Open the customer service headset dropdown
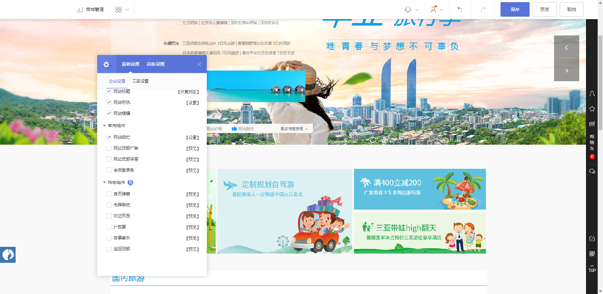The height and width of the screenshot is (294, 603). tap(411, 10)
